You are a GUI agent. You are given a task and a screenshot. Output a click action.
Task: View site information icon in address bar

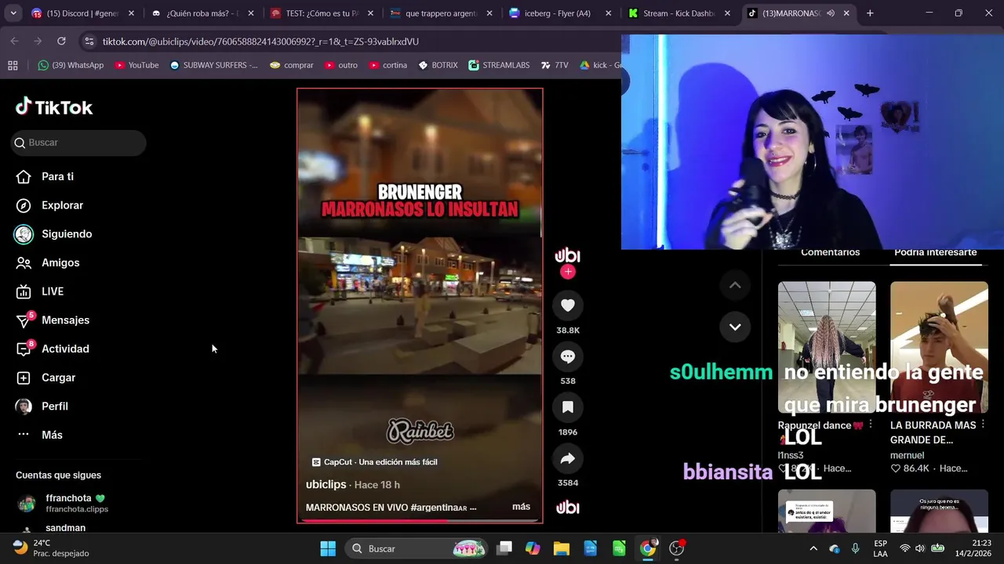(x=89, y=42)
